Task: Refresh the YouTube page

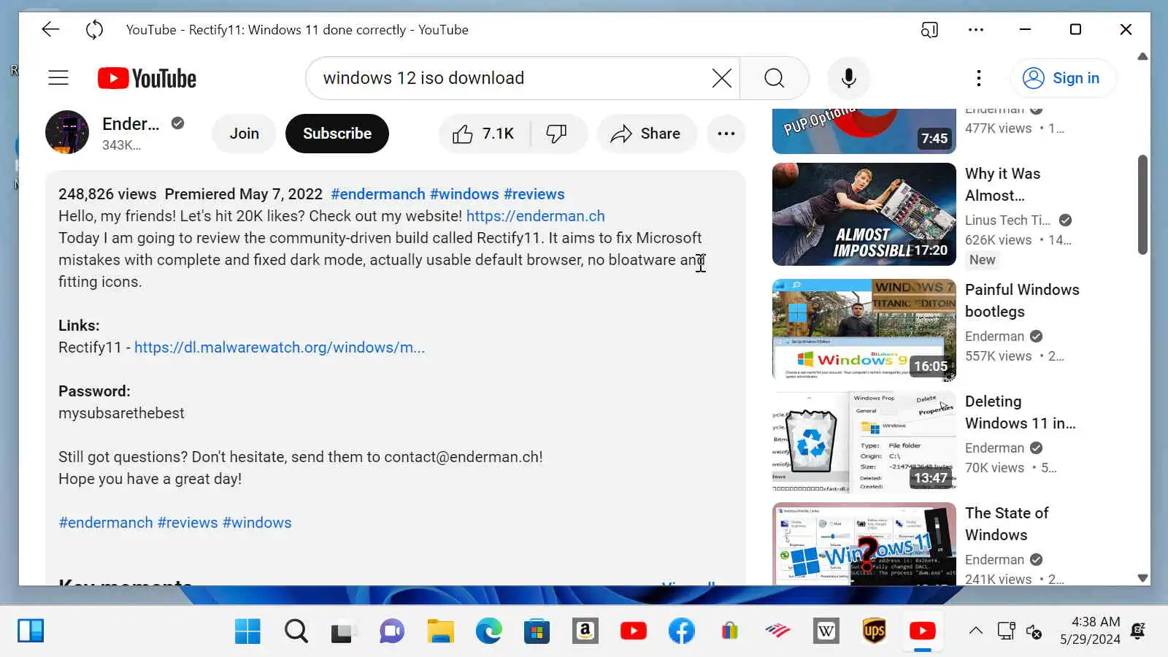Action: click(94, 29)
